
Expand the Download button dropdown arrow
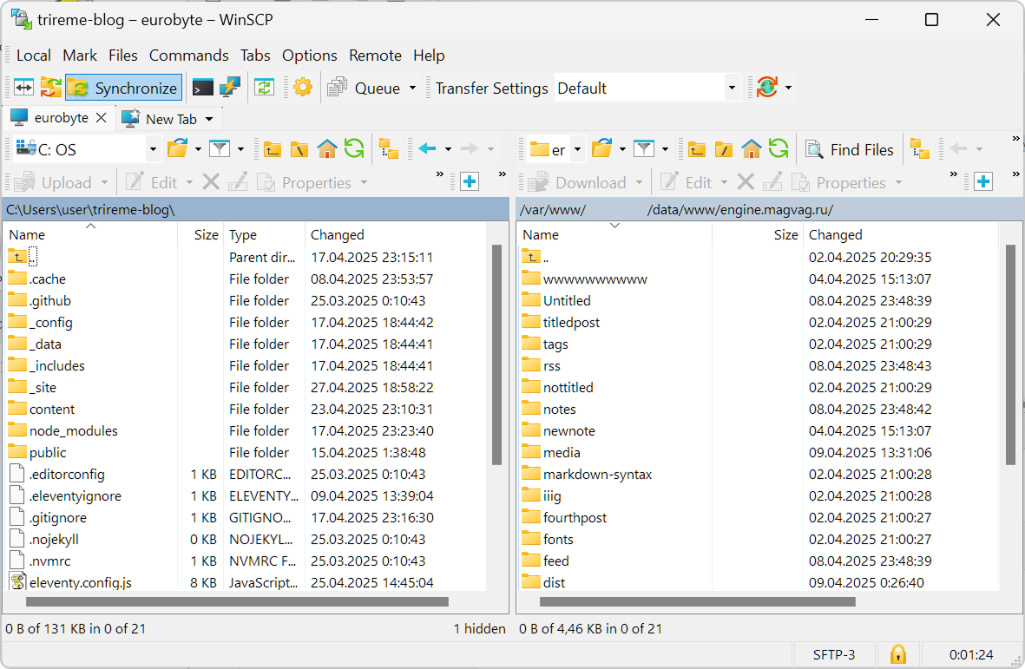pos(639,182)
